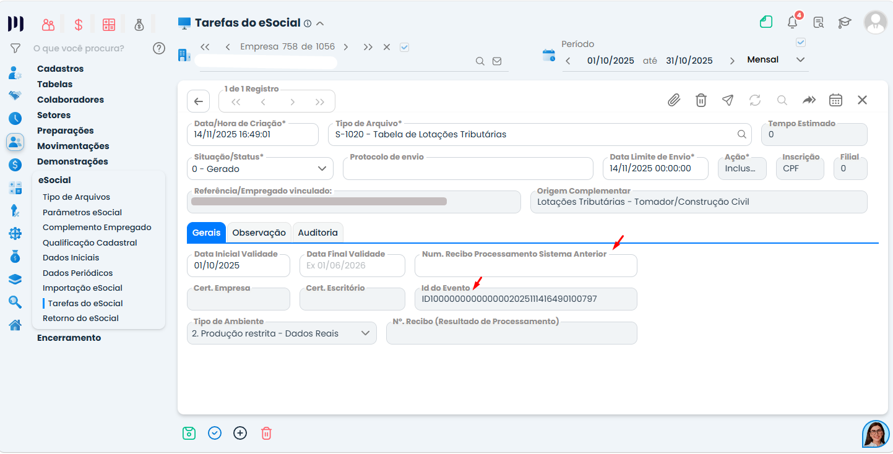This screenshot has height=454, width=893.
Task: Click the green save disk icon
Action: point(189,433)
